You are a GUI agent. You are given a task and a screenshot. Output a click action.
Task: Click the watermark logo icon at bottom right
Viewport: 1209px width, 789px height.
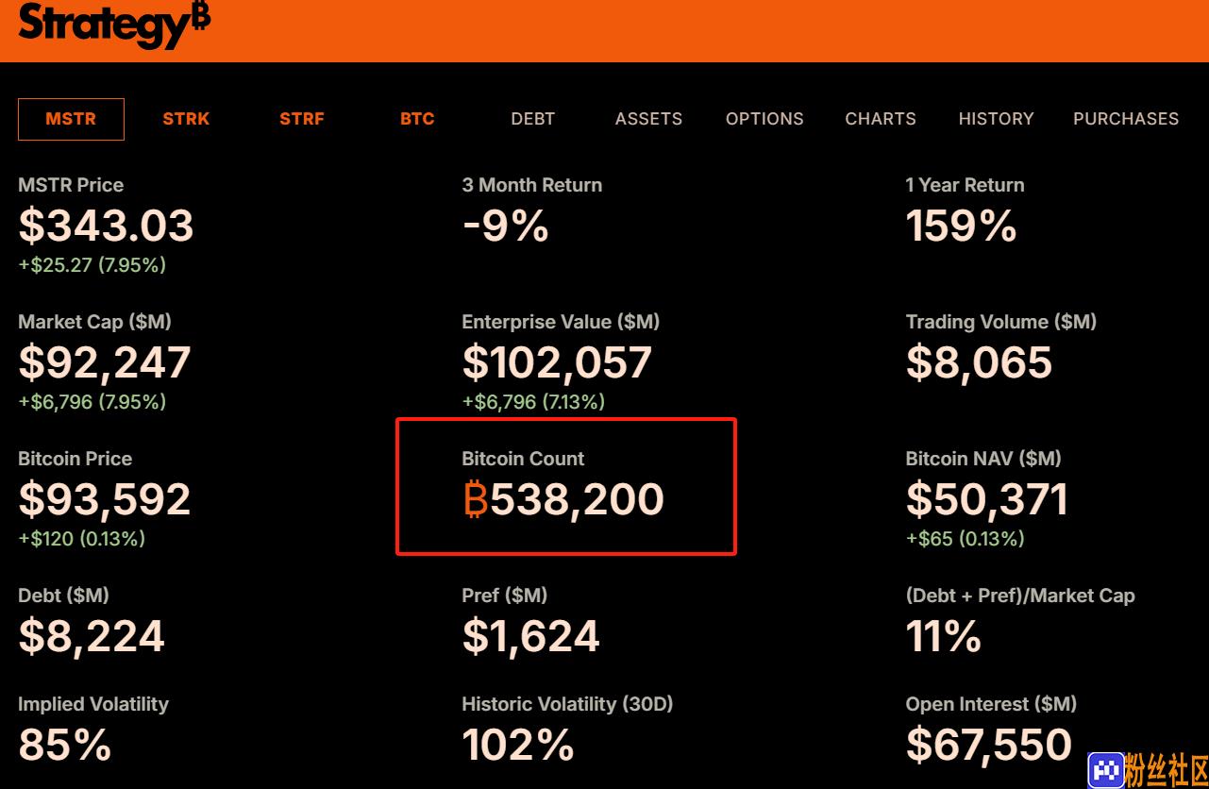(x=1105, y=770)
